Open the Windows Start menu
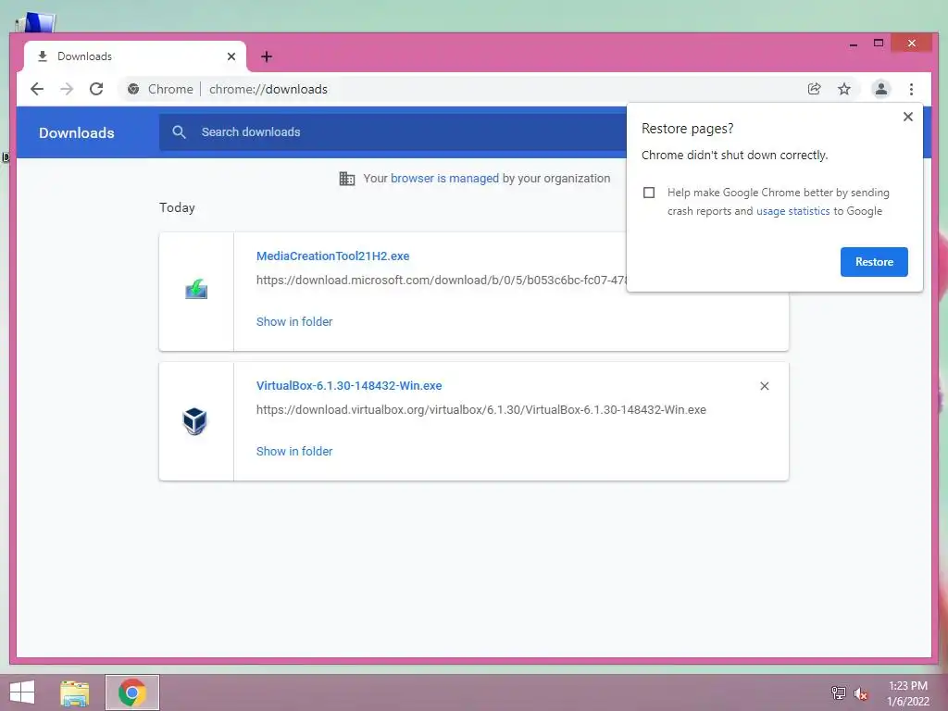Image resolution: width=948 pixels, height=711 pixels. click(x=22, y=692)
